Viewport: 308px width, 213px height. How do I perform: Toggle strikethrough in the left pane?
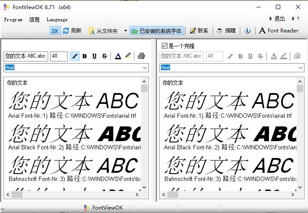point(105,56)
